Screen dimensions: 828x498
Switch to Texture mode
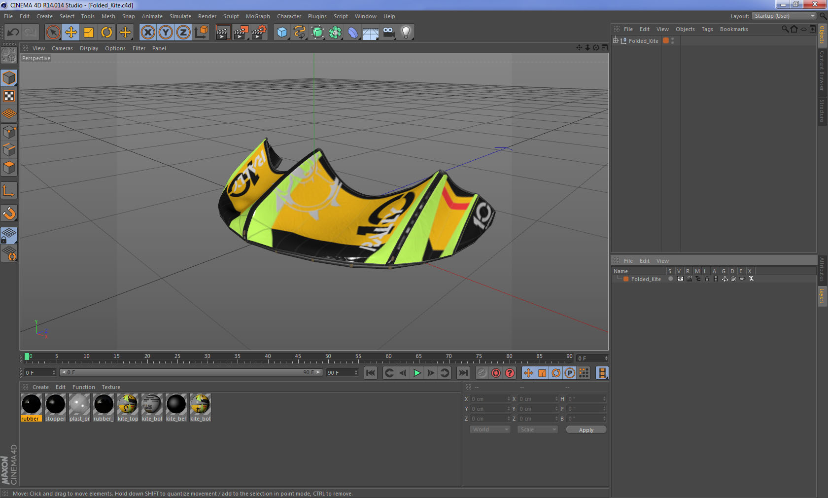9,96
